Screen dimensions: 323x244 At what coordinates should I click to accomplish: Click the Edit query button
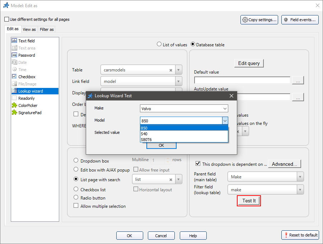coord(249,63)
